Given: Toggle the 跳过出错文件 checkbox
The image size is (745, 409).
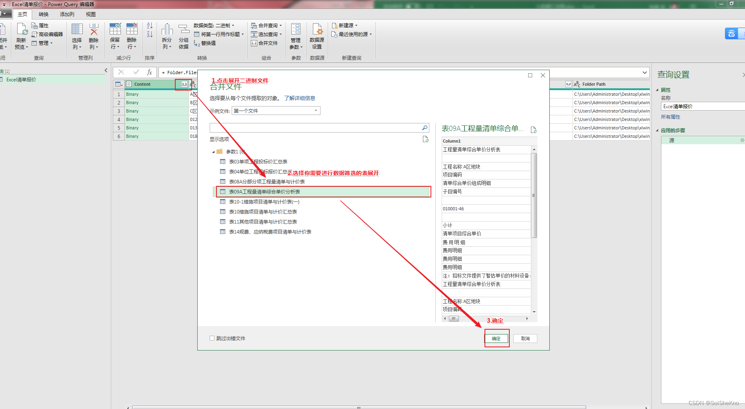Looking at the screenshot, I should (212, 338).
